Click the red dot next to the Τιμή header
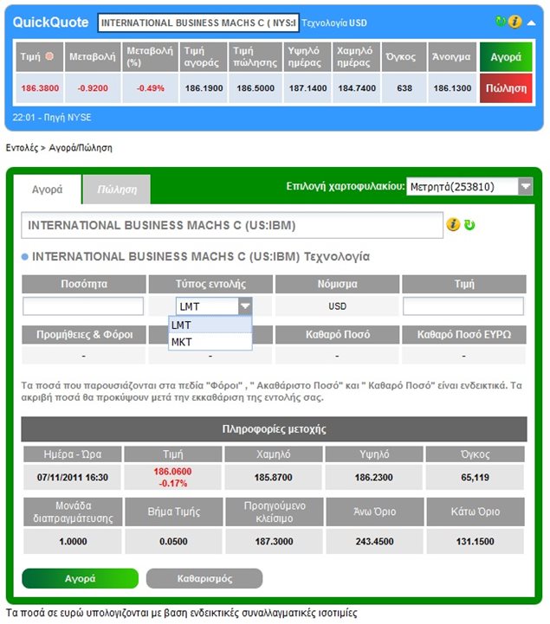Image resolution: width=550 pixels, height=624 pixels. click(49, 56)
